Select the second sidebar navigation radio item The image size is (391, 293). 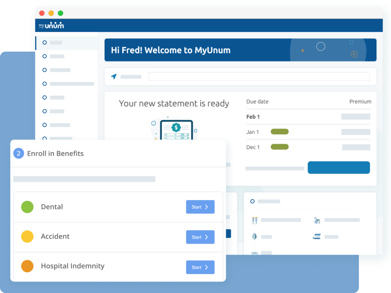pos(45,56)
